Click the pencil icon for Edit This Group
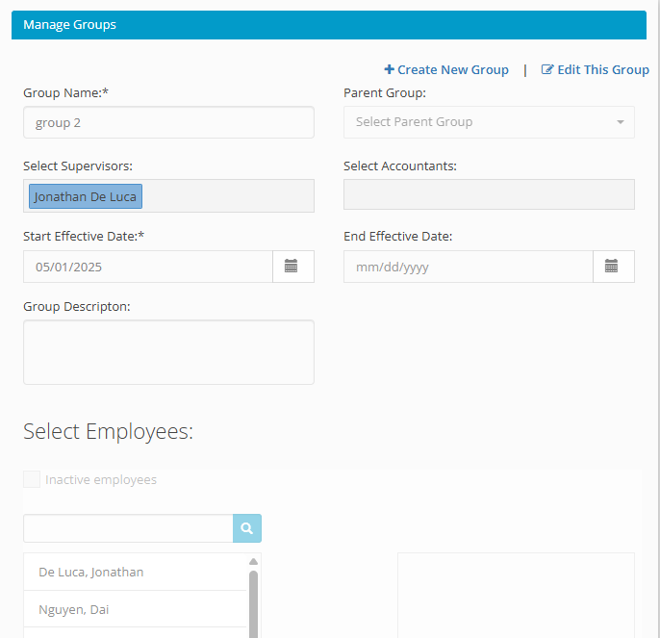660x638 pixels. point(547,69)
